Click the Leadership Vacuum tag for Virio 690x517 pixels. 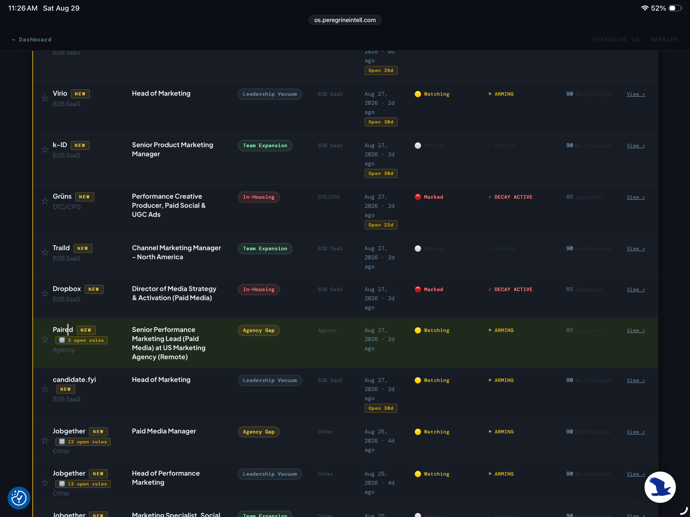click(270, 94)
